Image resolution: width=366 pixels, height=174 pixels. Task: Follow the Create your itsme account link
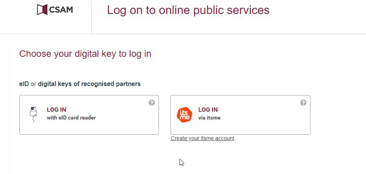[x=202, y=138]
